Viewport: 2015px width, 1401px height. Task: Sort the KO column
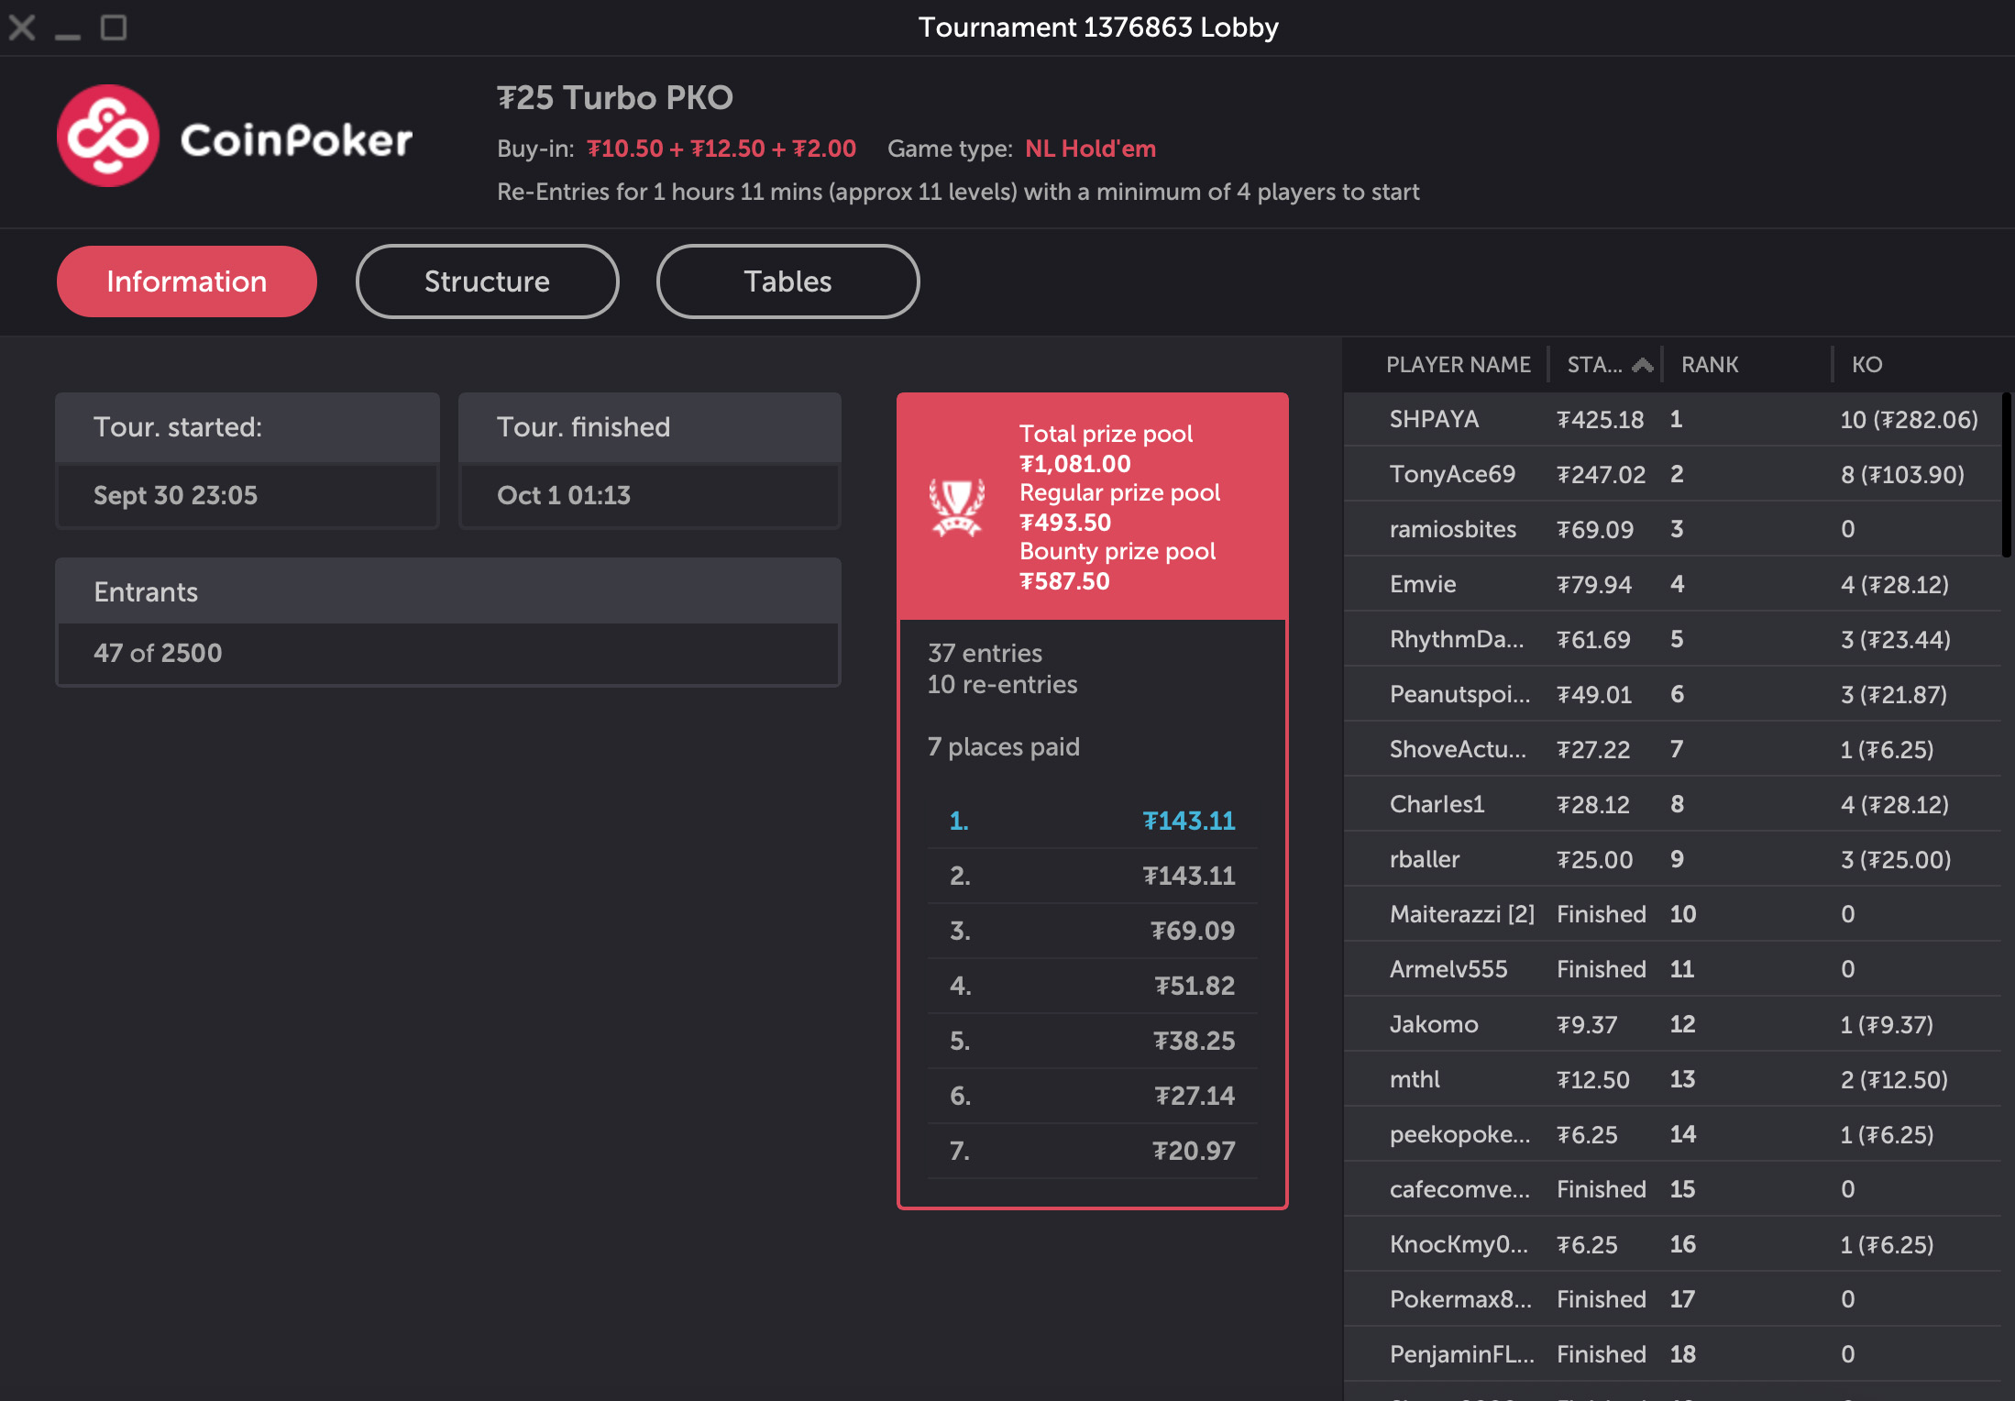(x=1866, y=363)
